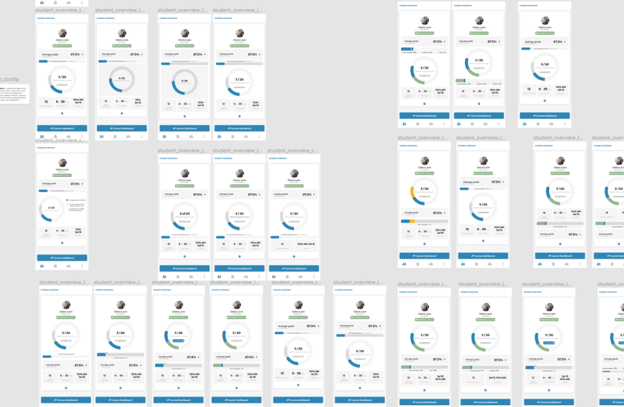This screenshot has width=624, height=407.
Task: Click gauge icon under the '3 of 20' artboard
Action: [191, 276]
